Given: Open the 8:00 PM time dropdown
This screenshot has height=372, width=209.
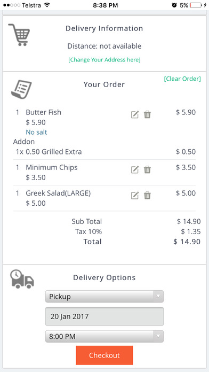Looking at the screenshot, I should 104,336.
